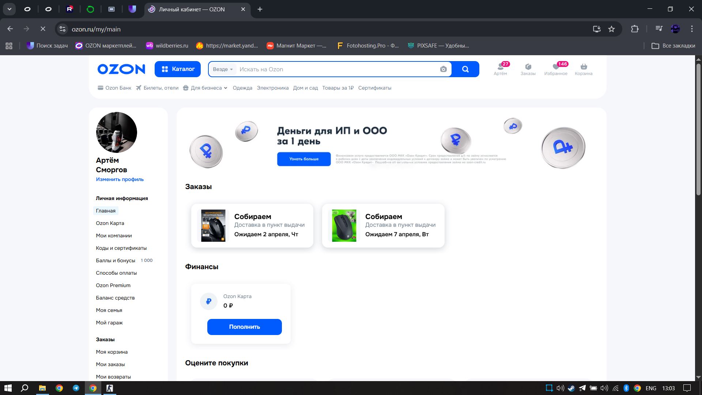The width and height of the screenshot is (702, 395).
Task: Open Chrome extensions puzzle icon
Action: click(635, 29)
